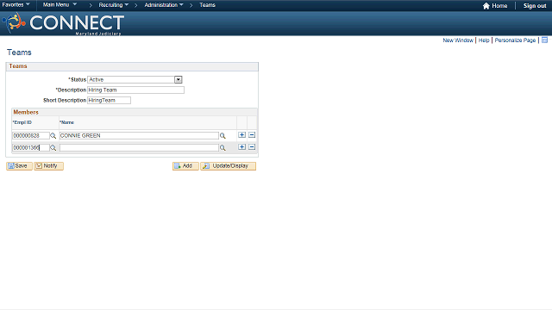Screen dimensions: 552x310
Task: Click the CONNECT Maryland Judiciary logo
Action: tap(63, 23)
